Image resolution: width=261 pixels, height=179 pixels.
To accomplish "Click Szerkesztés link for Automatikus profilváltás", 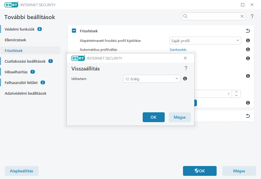I will (178, 50).
